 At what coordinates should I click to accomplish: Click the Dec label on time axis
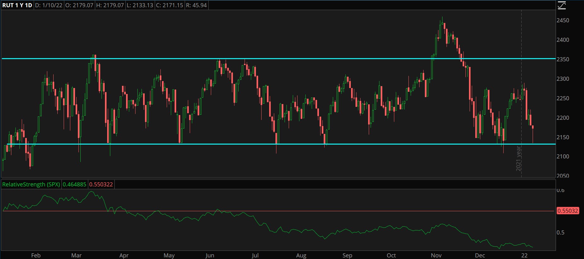point(480,256)
